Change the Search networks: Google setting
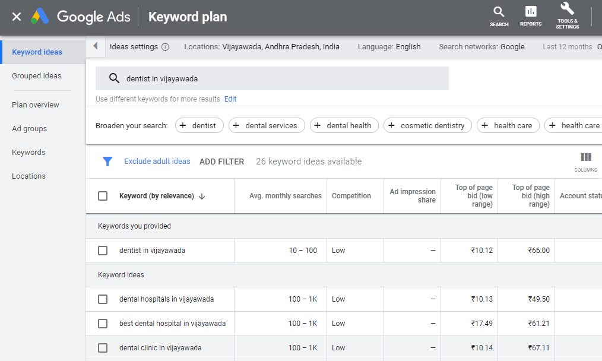Screen dimensions: 602x361 point(481,47)
